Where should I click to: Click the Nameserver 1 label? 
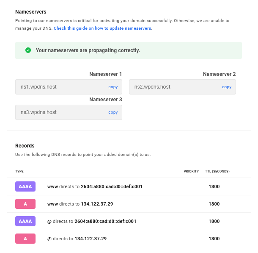point(105,74)
